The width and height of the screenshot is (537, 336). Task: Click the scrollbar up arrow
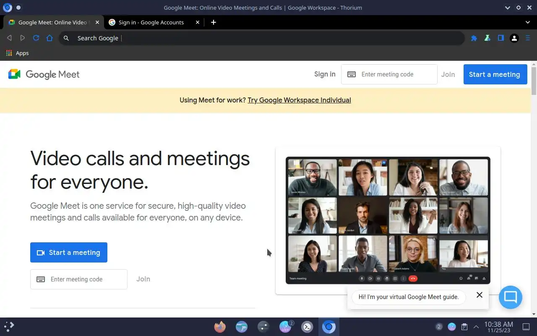pyautogui.click(x=534, y=64)
